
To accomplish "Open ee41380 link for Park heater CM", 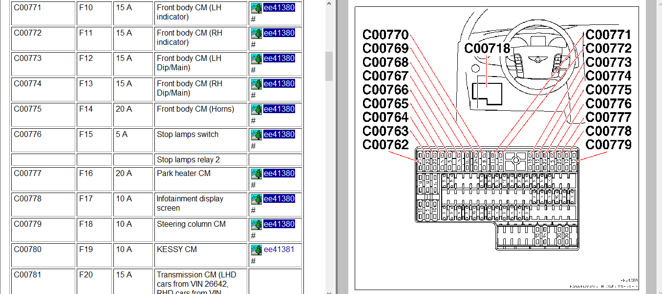I will click(x=279, y=174).
